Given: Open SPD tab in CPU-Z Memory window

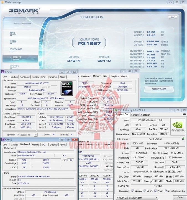Looking at the screenshot, I should click(x=105, y=76).
